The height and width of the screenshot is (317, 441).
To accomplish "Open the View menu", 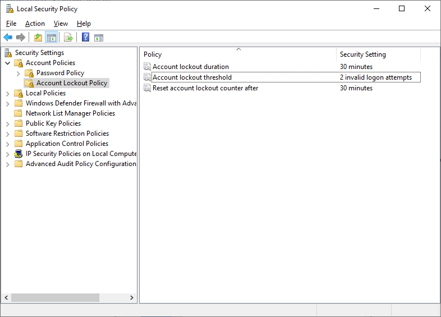I will (61, 24).
